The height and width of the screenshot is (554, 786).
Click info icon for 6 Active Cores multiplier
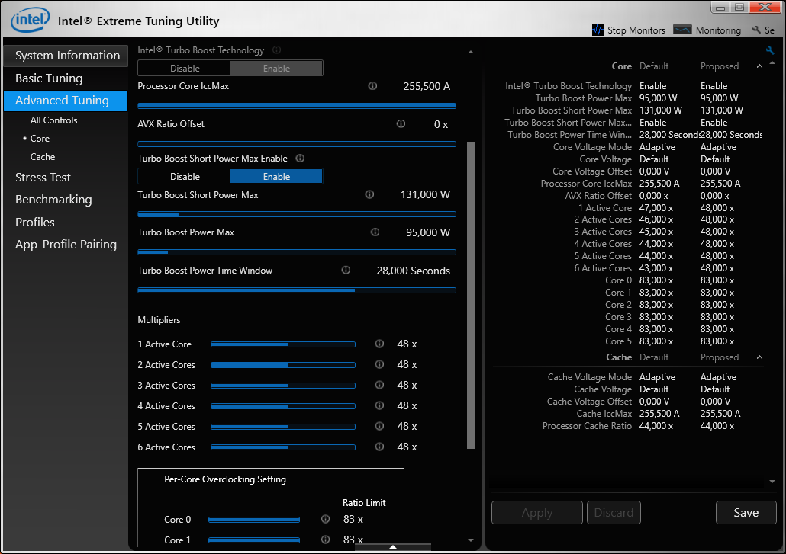(379, 447)
